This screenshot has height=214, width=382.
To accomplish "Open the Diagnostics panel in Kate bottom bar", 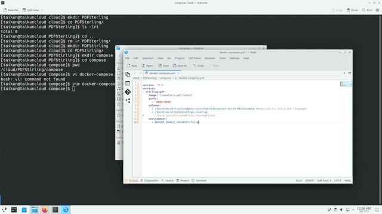I will 149,181.
